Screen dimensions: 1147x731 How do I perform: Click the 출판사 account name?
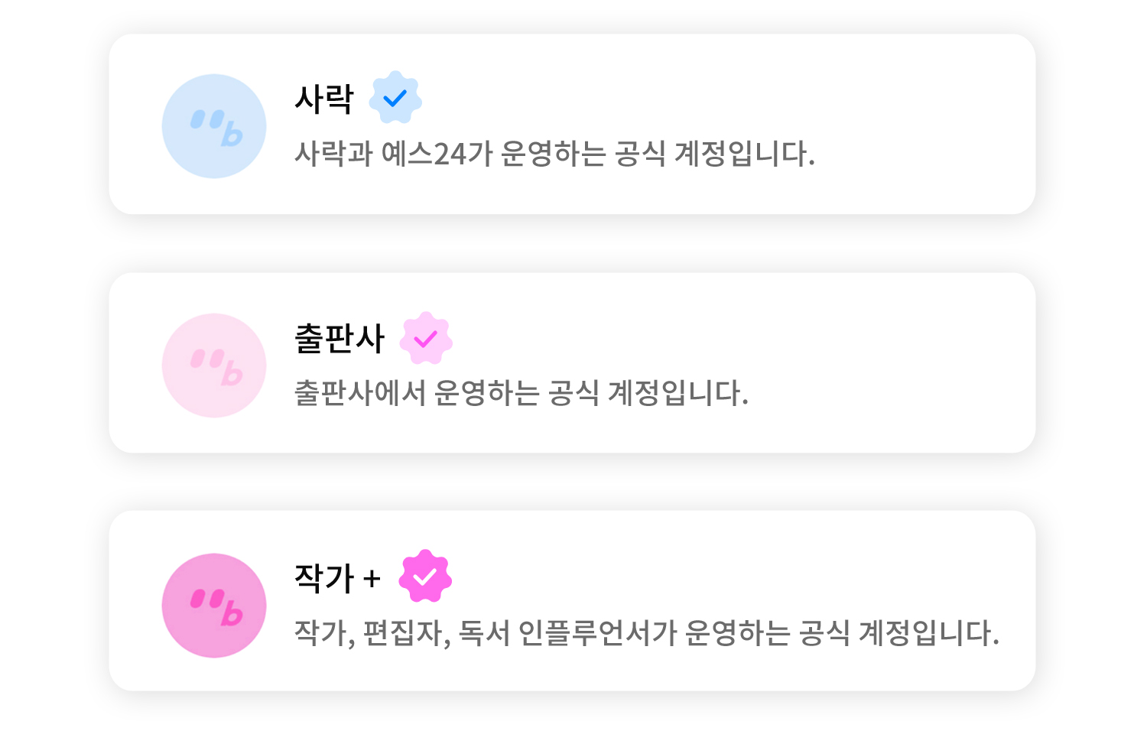point(340,338)
